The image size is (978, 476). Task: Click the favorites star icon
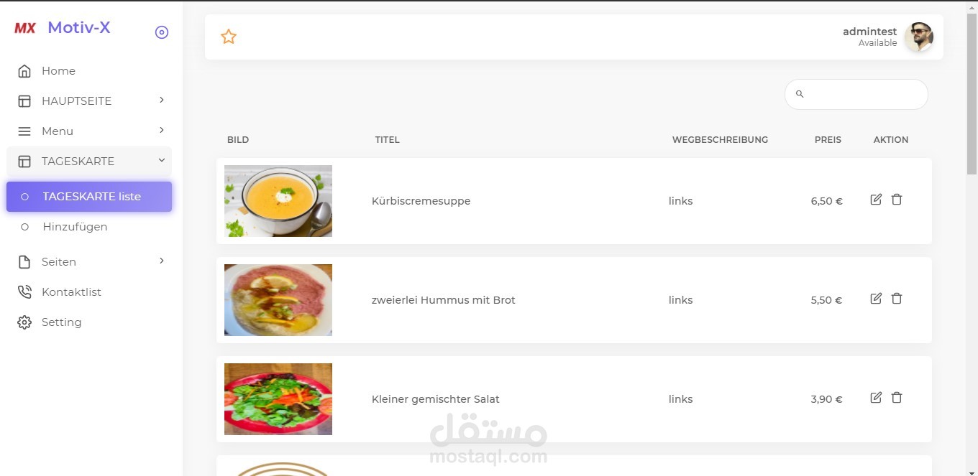229,37
